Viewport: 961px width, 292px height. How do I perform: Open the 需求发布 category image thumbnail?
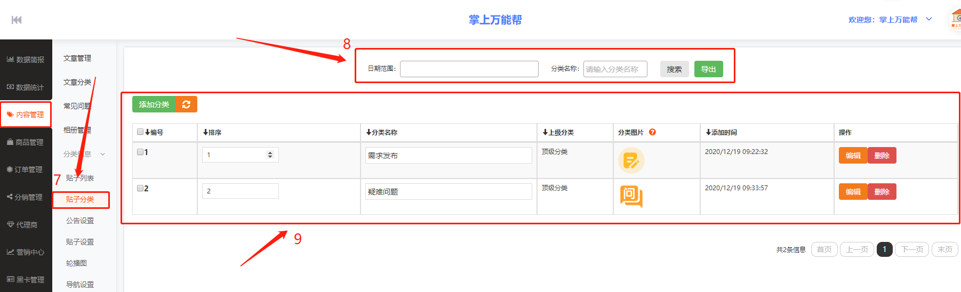[631, 160]
